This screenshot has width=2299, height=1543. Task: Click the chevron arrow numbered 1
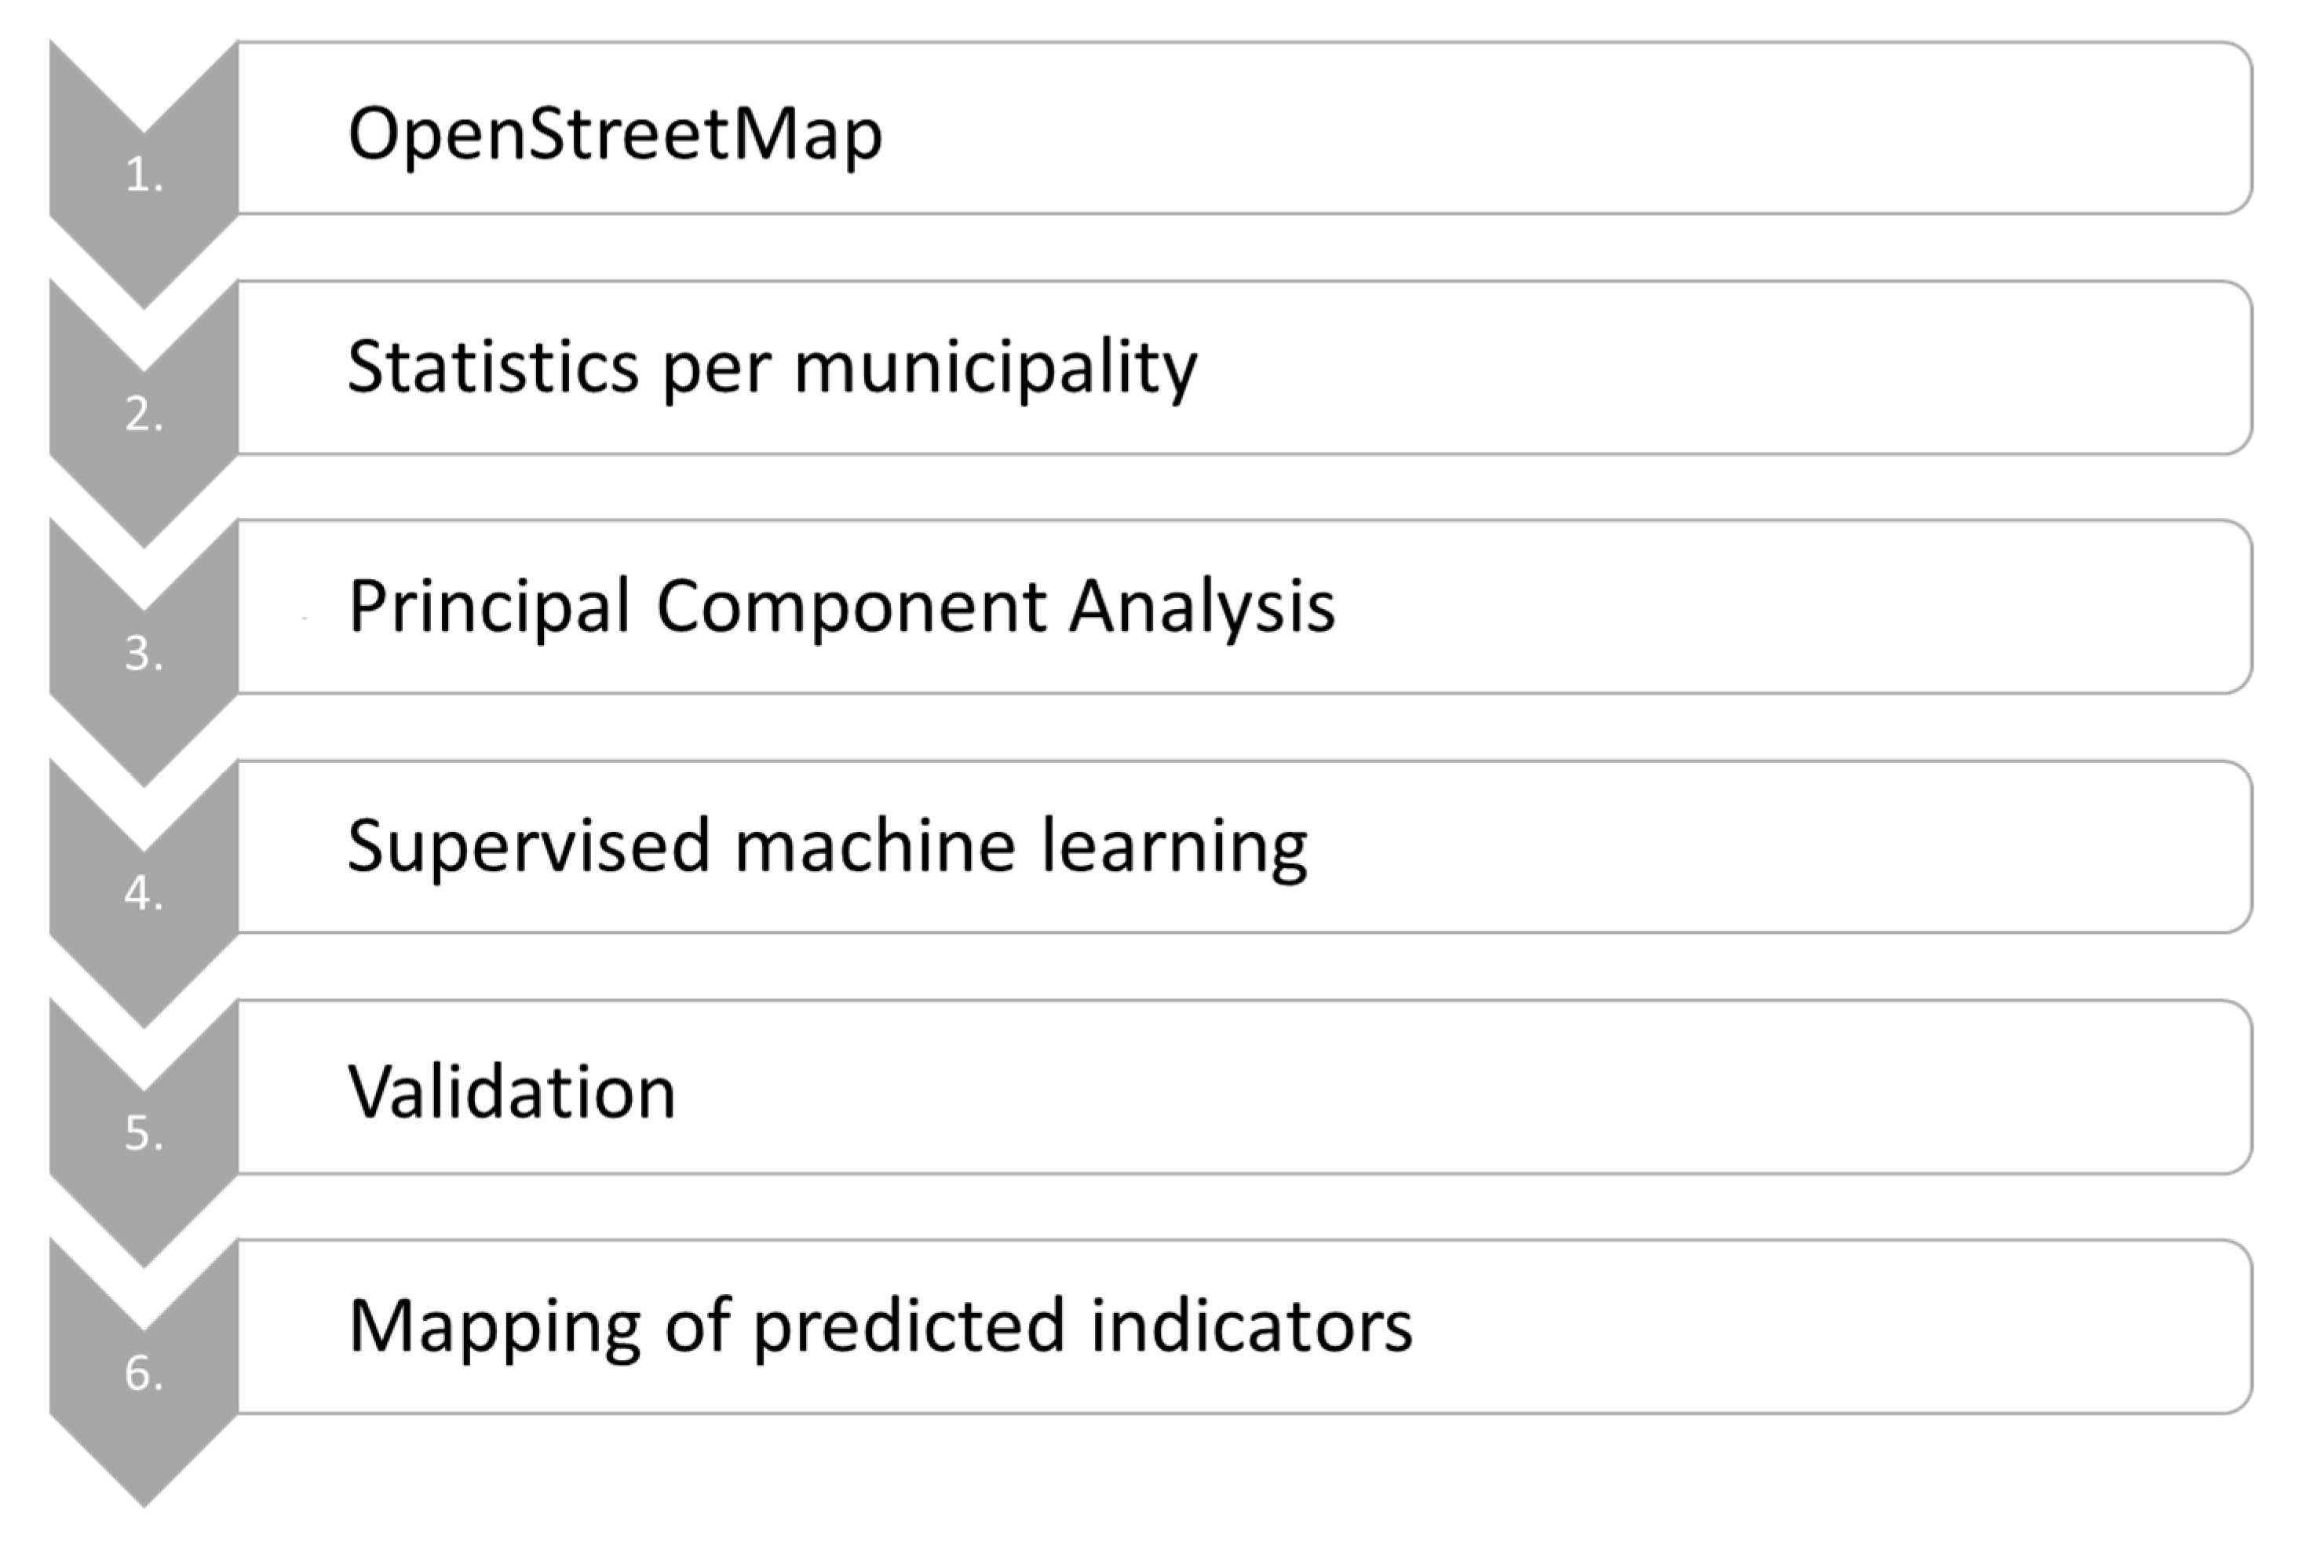coord(144,174)
